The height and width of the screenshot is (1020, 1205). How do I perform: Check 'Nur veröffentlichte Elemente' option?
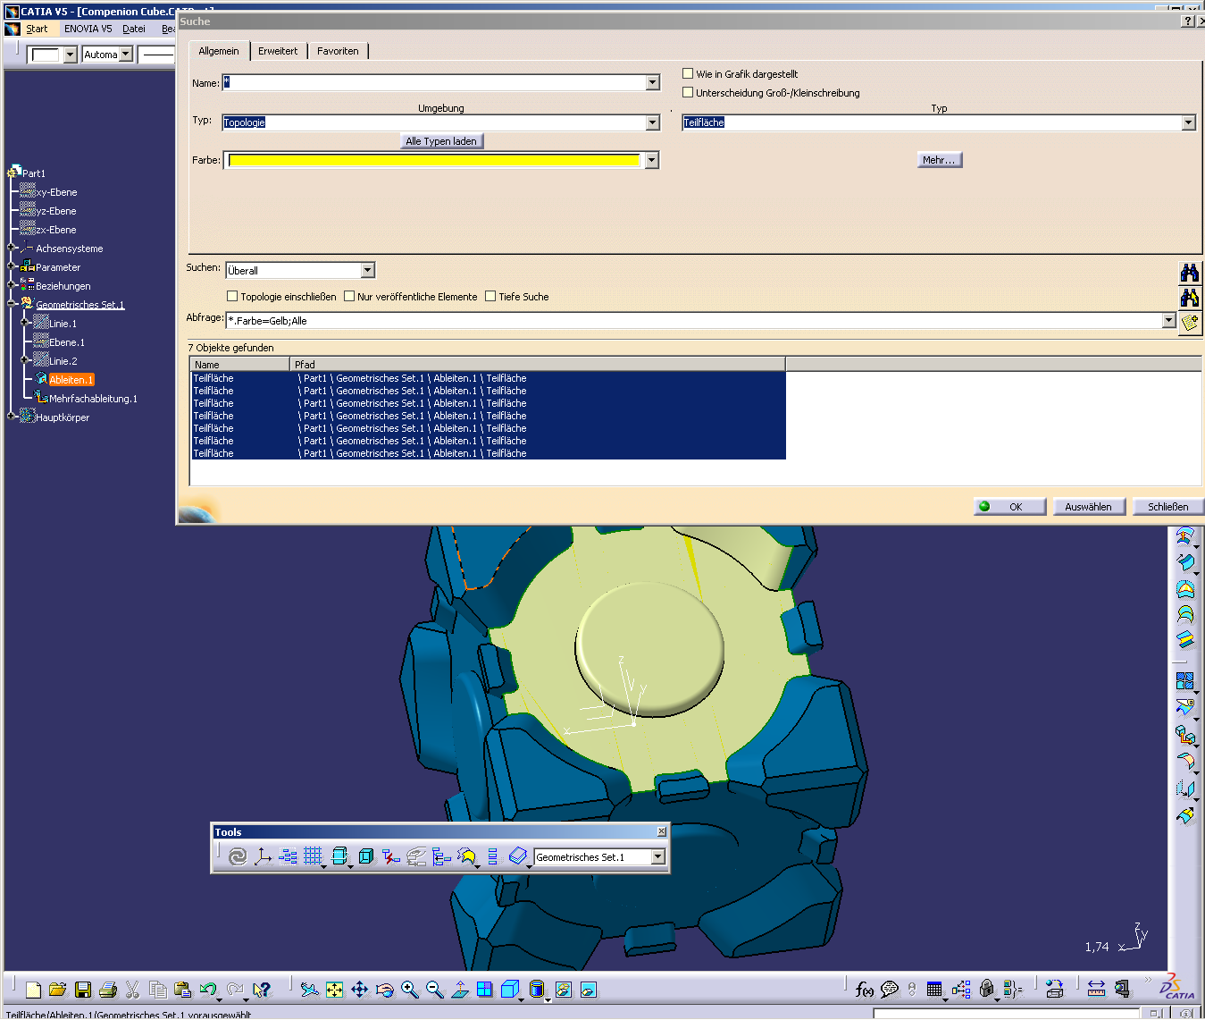349,296
